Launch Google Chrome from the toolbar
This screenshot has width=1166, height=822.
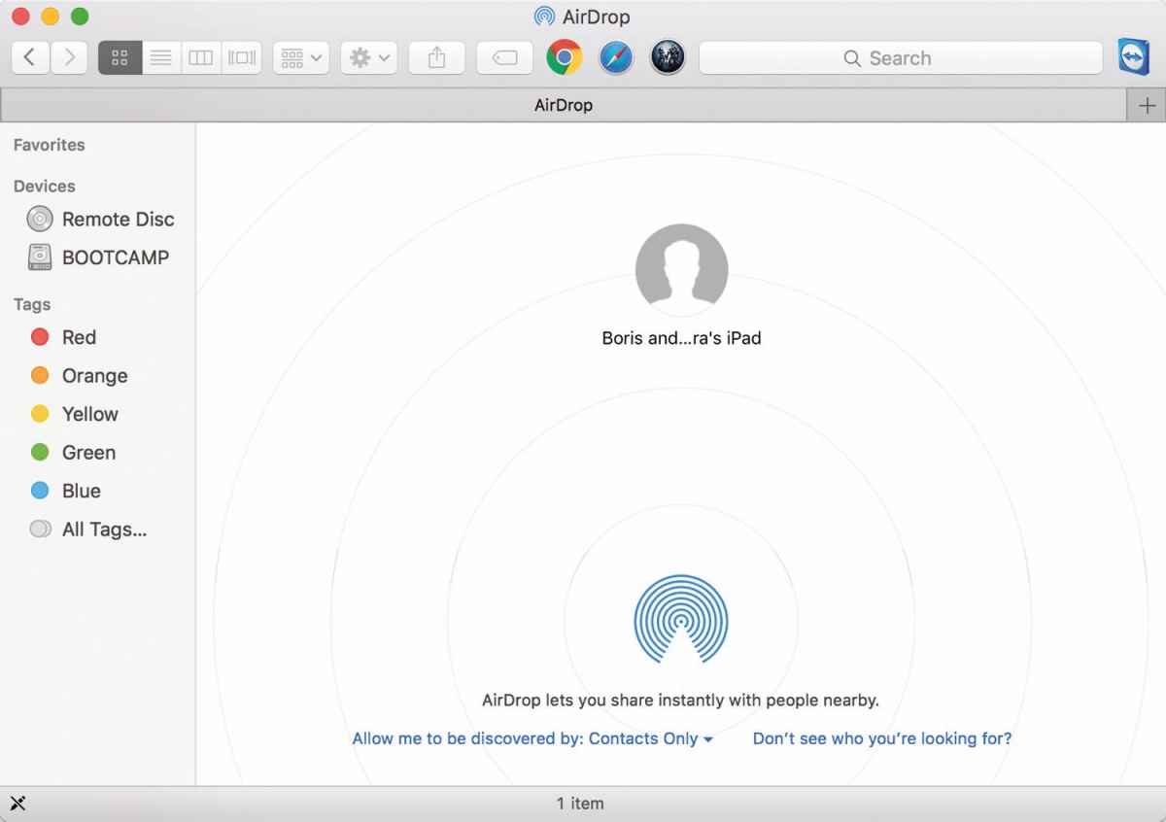tap(565, 57)
